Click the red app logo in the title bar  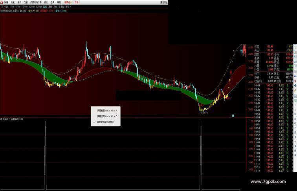(x=2, y=2)
